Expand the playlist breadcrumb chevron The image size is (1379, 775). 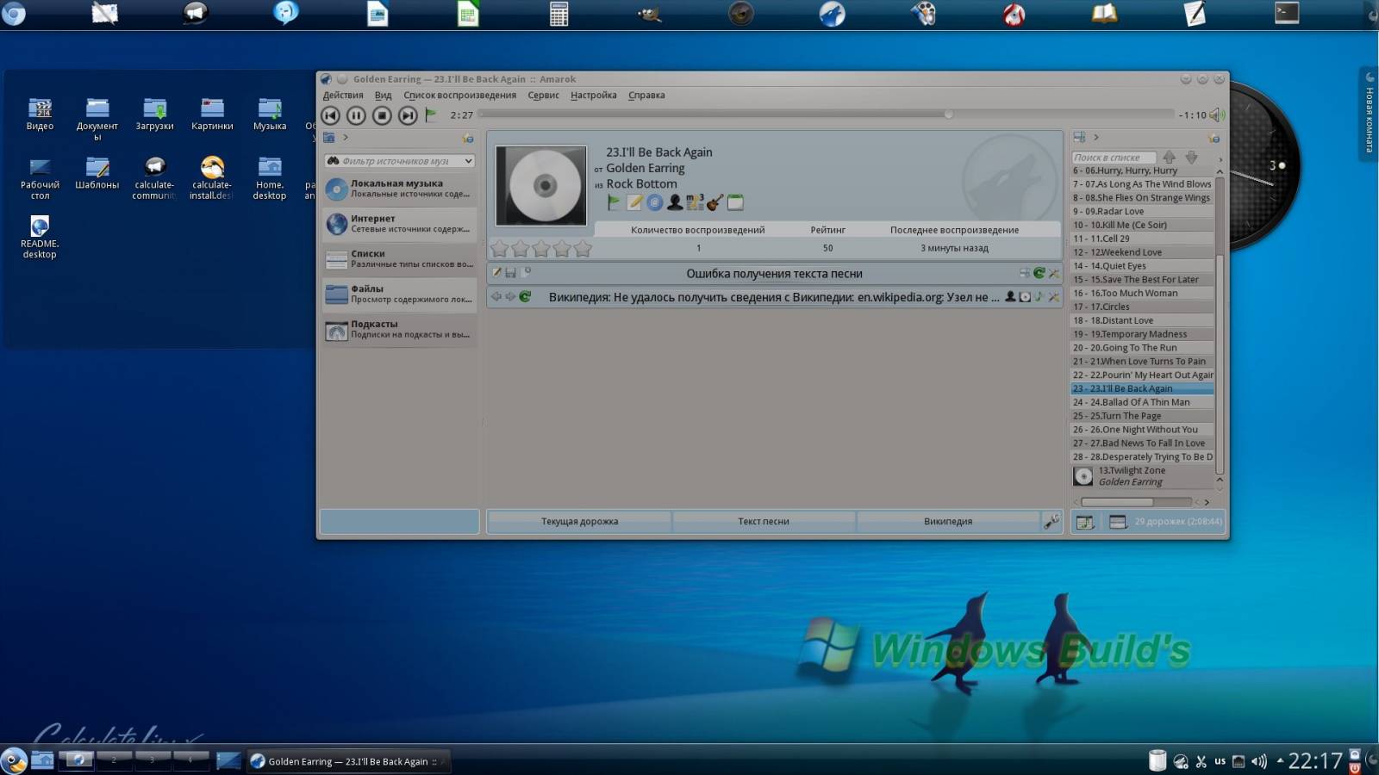pyautogui.click(x=1096, y=137)
